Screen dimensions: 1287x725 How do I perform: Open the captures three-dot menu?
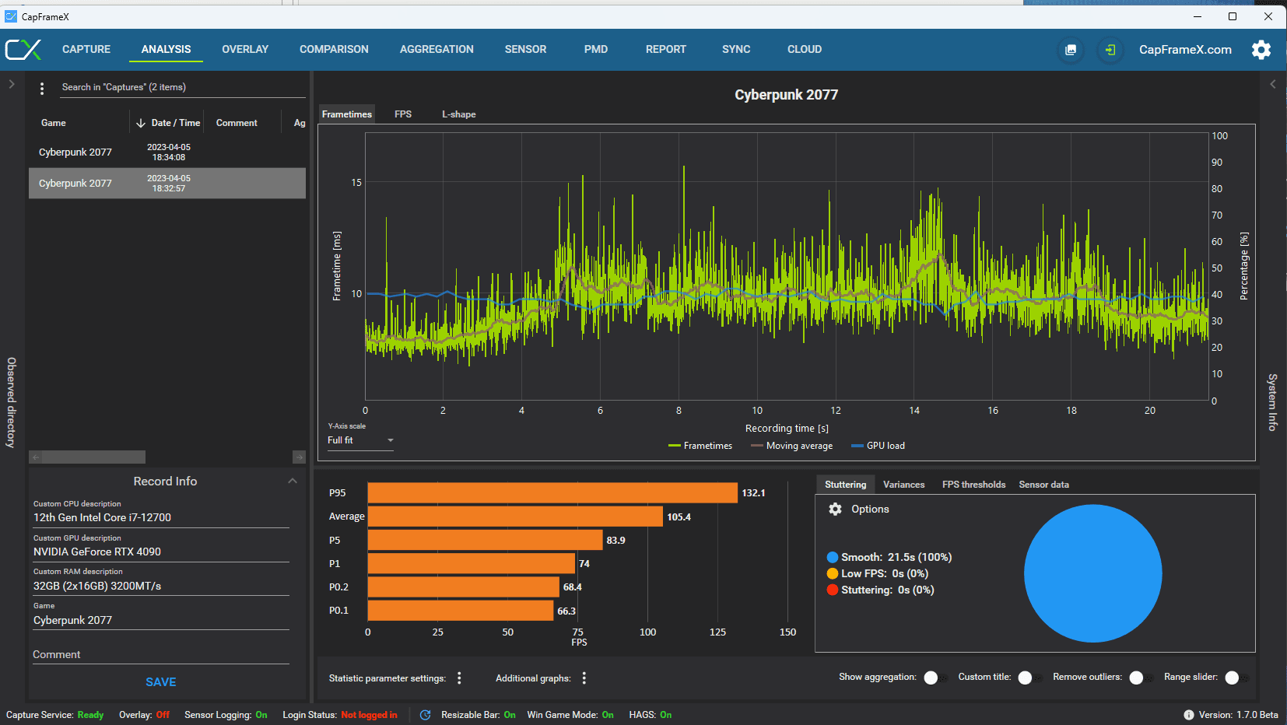42,89
